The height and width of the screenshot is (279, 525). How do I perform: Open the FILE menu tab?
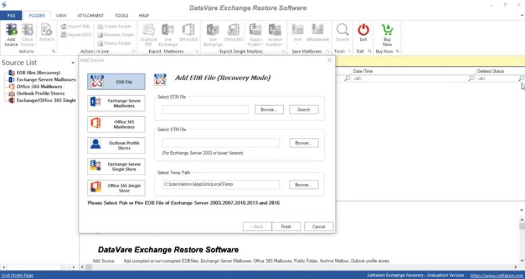[11, 16]
